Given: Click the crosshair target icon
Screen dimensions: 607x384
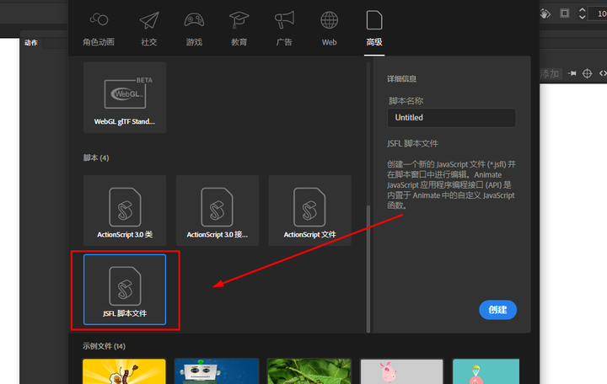Looking at the screenshot, I should click(588, 73).
